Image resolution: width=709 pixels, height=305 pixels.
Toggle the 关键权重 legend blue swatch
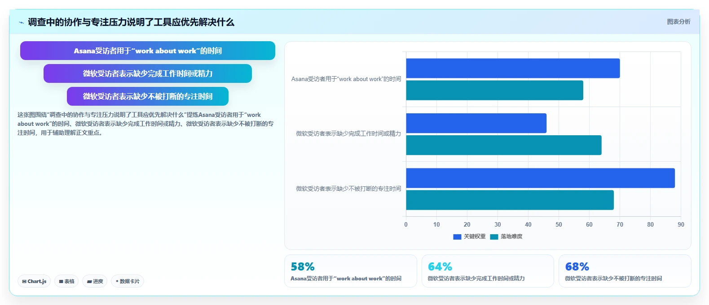coord(457,237)
